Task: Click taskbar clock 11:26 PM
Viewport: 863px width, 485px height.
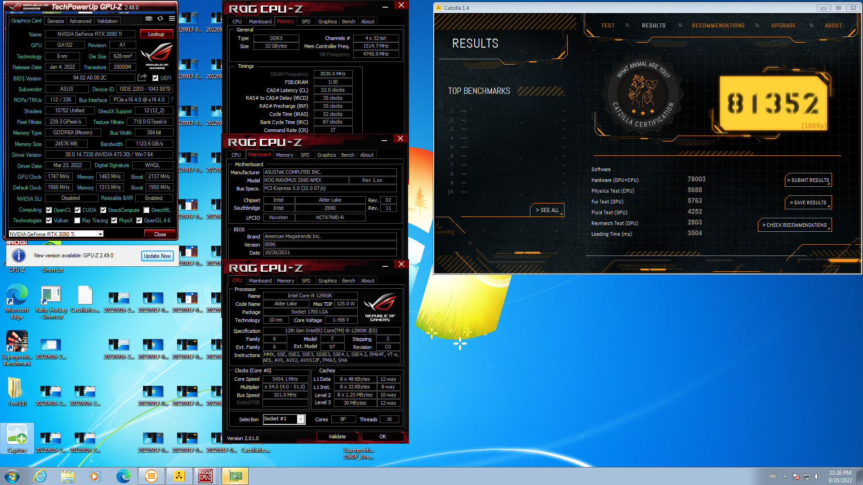Action: click(x=840, y=476)
